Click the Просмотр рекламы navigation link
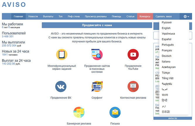Screen dimensions: 195x126 [96, 16]
